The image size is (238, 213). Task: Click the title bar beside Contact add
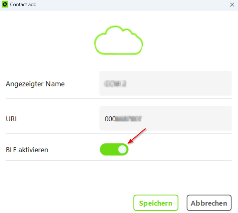click(132, 5)
